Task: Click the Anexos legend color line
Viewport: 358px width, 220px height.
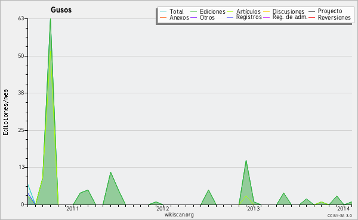Action: [163, 17]
